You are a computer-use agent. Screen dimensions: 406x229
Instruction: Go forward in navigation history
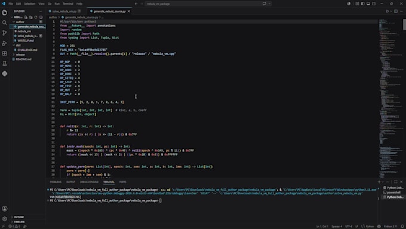click(x=142, y=4)
